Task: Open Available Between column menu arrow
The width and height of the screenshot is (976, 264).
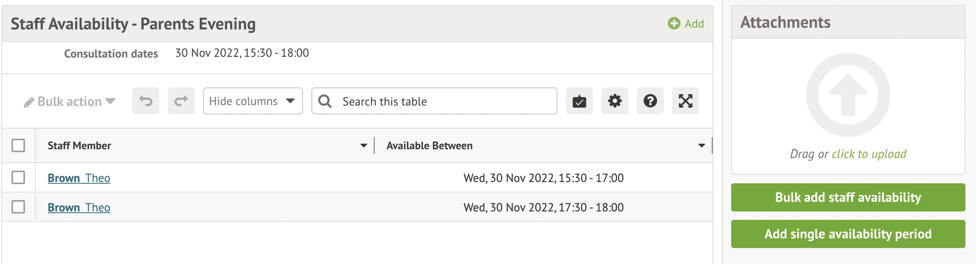Action: pyautogui.click(x=702, y=146)
